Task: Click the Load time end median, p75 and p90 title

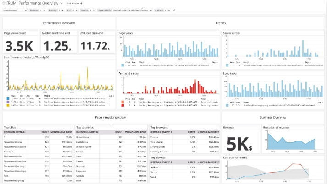Action: pyautogui.click(x=27, y=57)
